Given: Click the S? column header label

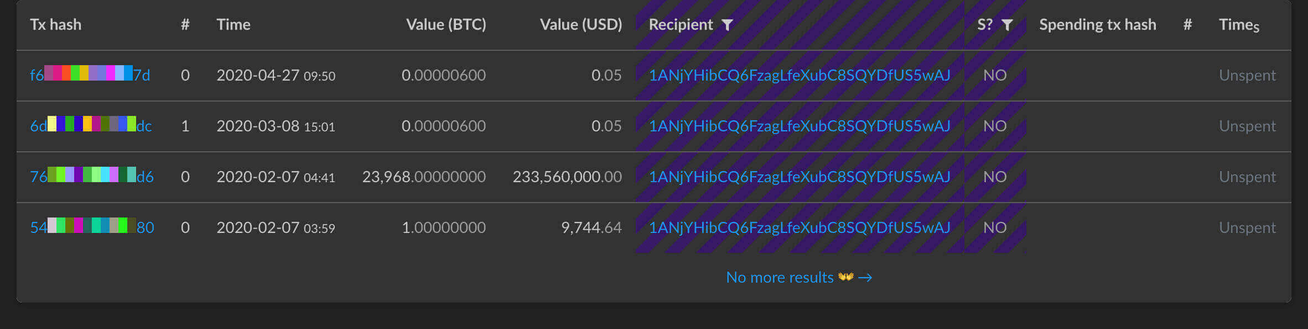Looking at the screenshot, I should click(x=985, y=25).
